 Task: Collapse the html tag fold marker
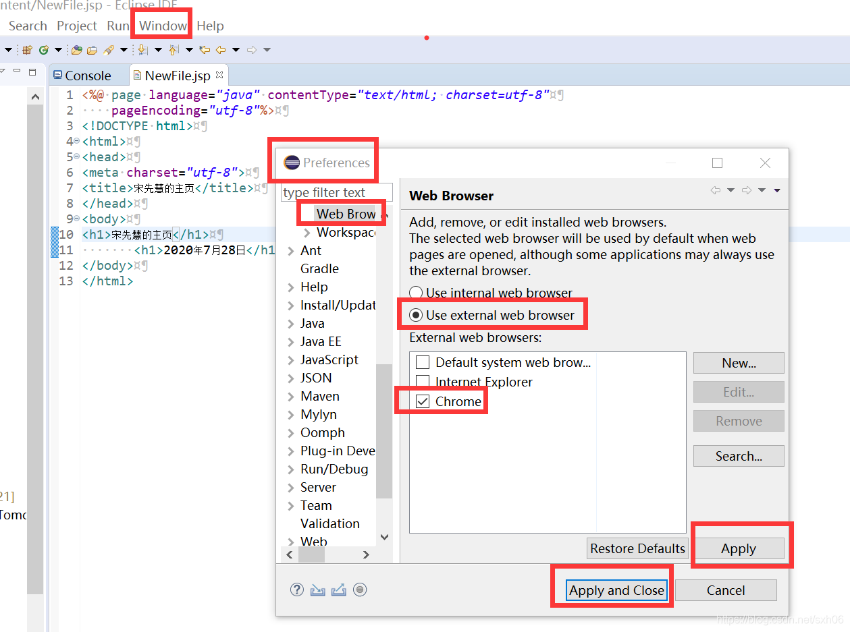76,141
